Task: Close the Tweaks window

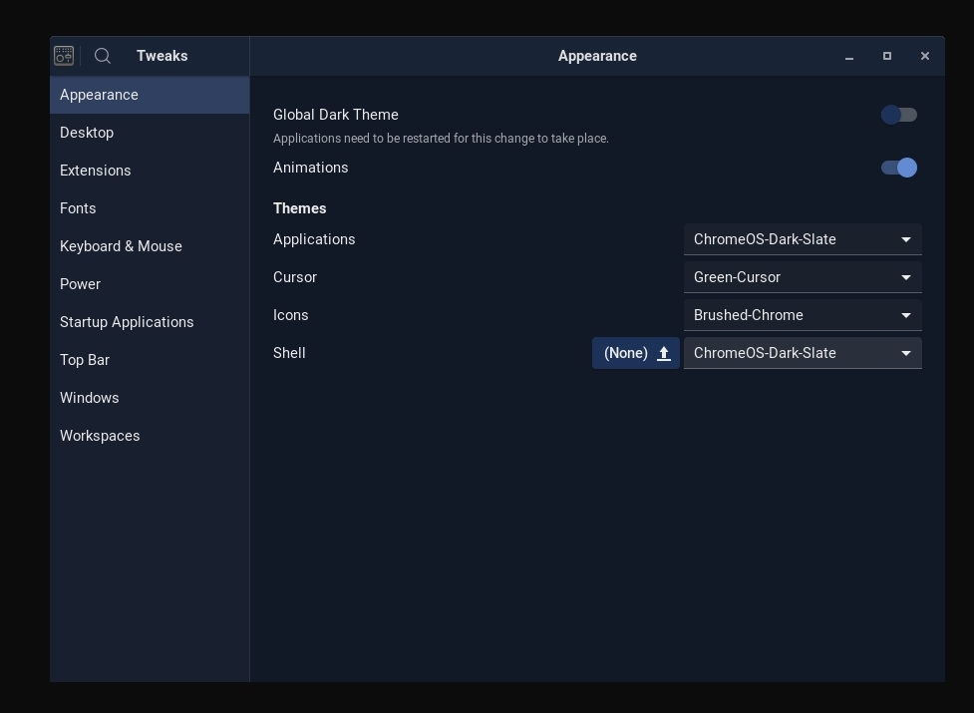Action: tap(925, 56)
